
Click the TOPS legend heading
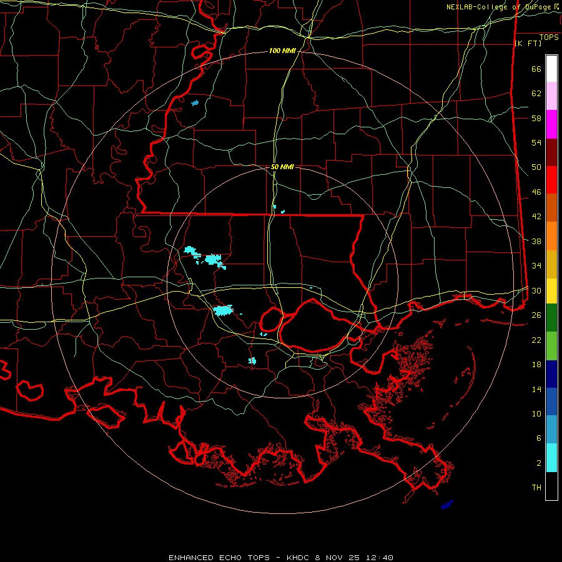pos(549,37)
